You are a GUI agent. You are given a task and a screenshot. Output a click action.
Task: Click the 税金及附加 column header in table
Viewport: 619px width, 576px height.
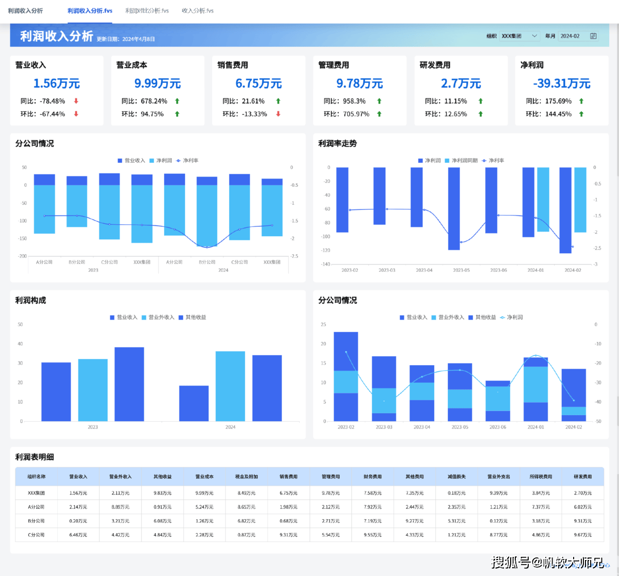coord(247,476)
